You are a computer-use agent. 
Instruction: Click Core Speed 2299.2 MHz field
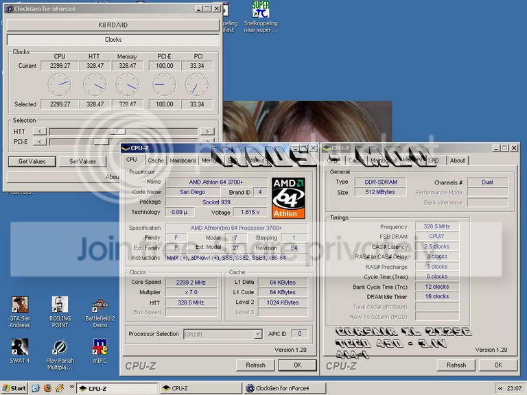(x=191, y=283)
